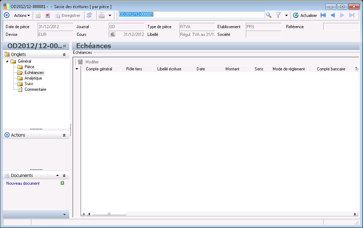Screen dimensions: 363x228
Task: Click the red delete icon
Action: [47, 15]
